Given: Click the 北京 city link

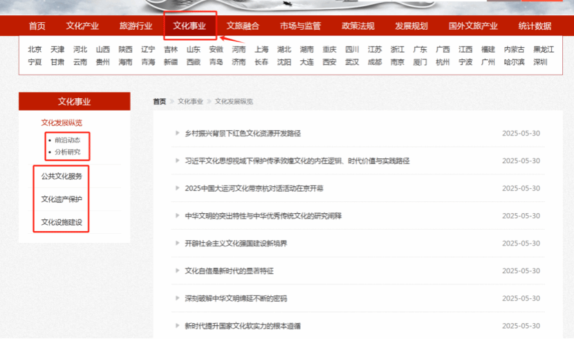Looking at the screenshot, I should pyautogui.click(x=35, y=50).
